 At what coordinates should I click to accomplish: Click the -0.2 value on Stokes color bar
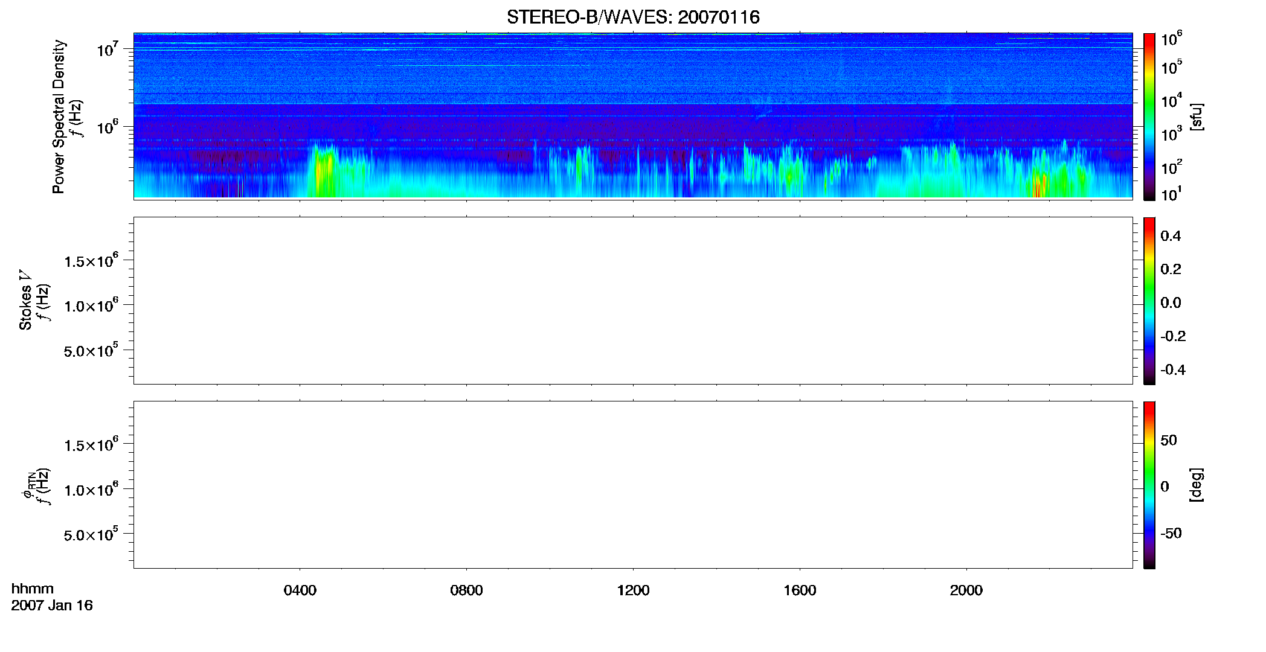pyautogui.click(x=1173, y=336)
